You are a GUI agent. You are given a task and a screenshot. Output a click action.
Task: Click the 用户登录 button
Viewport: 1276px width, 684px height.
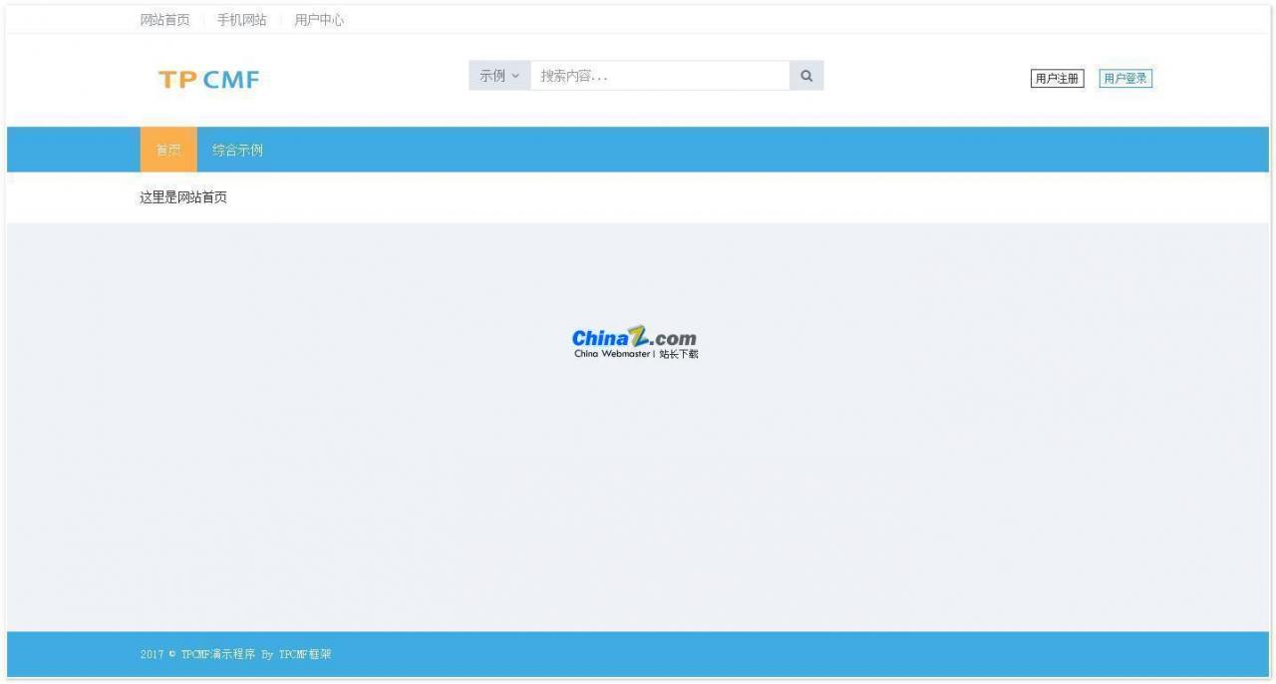tap(1125, 79)
